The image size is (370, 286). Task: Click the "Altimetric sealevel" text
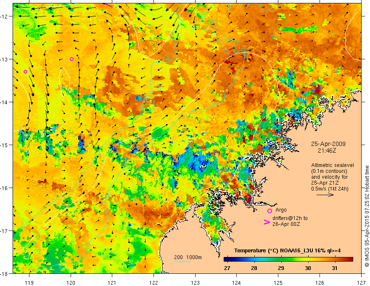point(333,165)
